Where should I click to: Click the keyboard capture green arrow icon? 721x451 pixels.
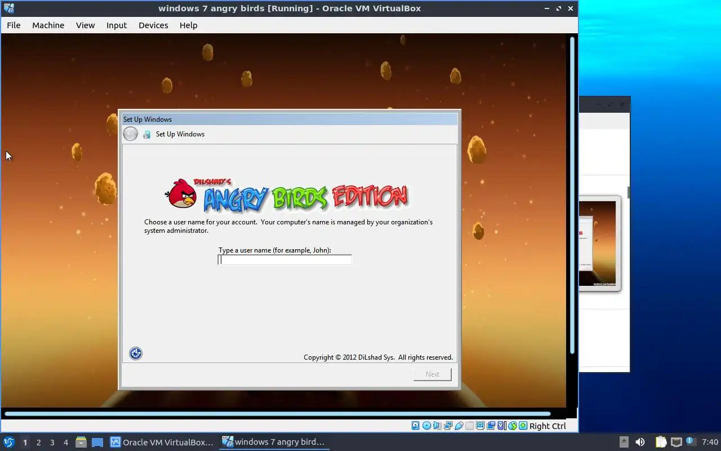[x=523, y=426]
